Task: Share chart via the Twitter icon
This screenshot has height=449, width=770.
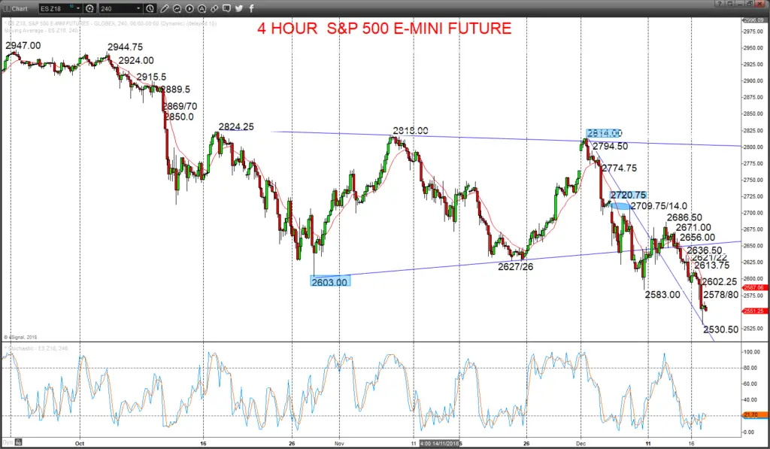Action: 239,8
